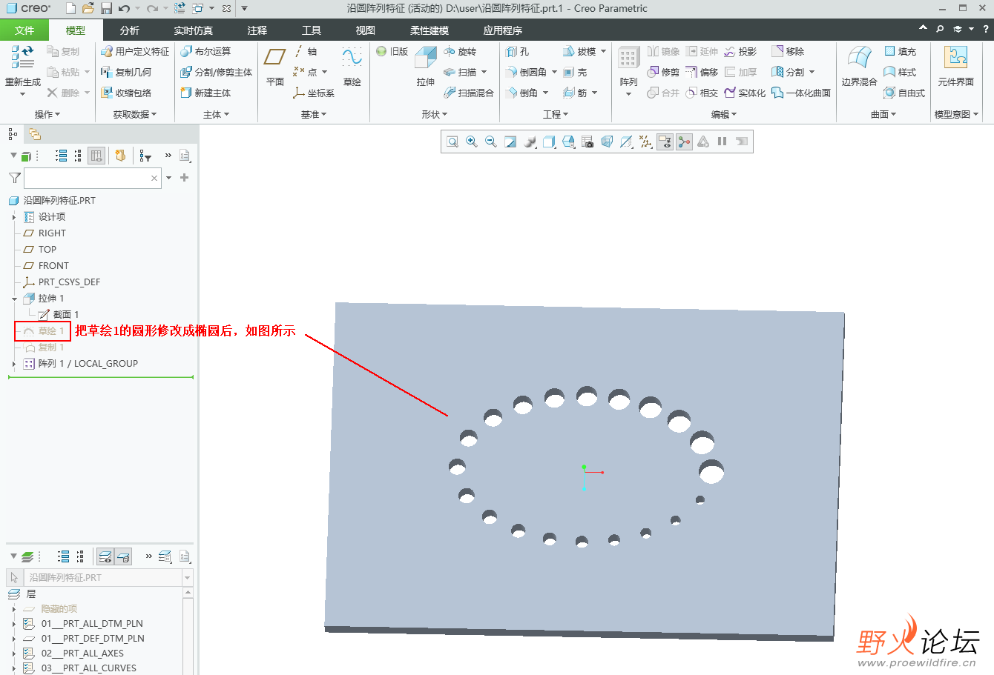Toggle display style shaded sphere icon
The height and width of the screenshot is (675, 994).
tap(530, 142)
